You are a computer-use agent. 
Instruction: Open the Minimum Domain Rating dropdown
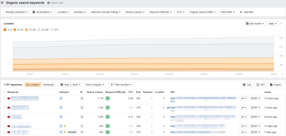[x=106, y=12]
